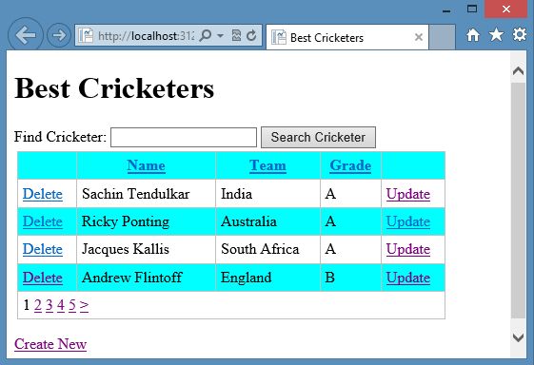Open a new blank tab
Viewport: 534px width, 365px height.
(x=442, y=37)
